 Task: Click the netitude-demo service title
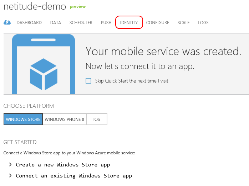tap(35, 6)
